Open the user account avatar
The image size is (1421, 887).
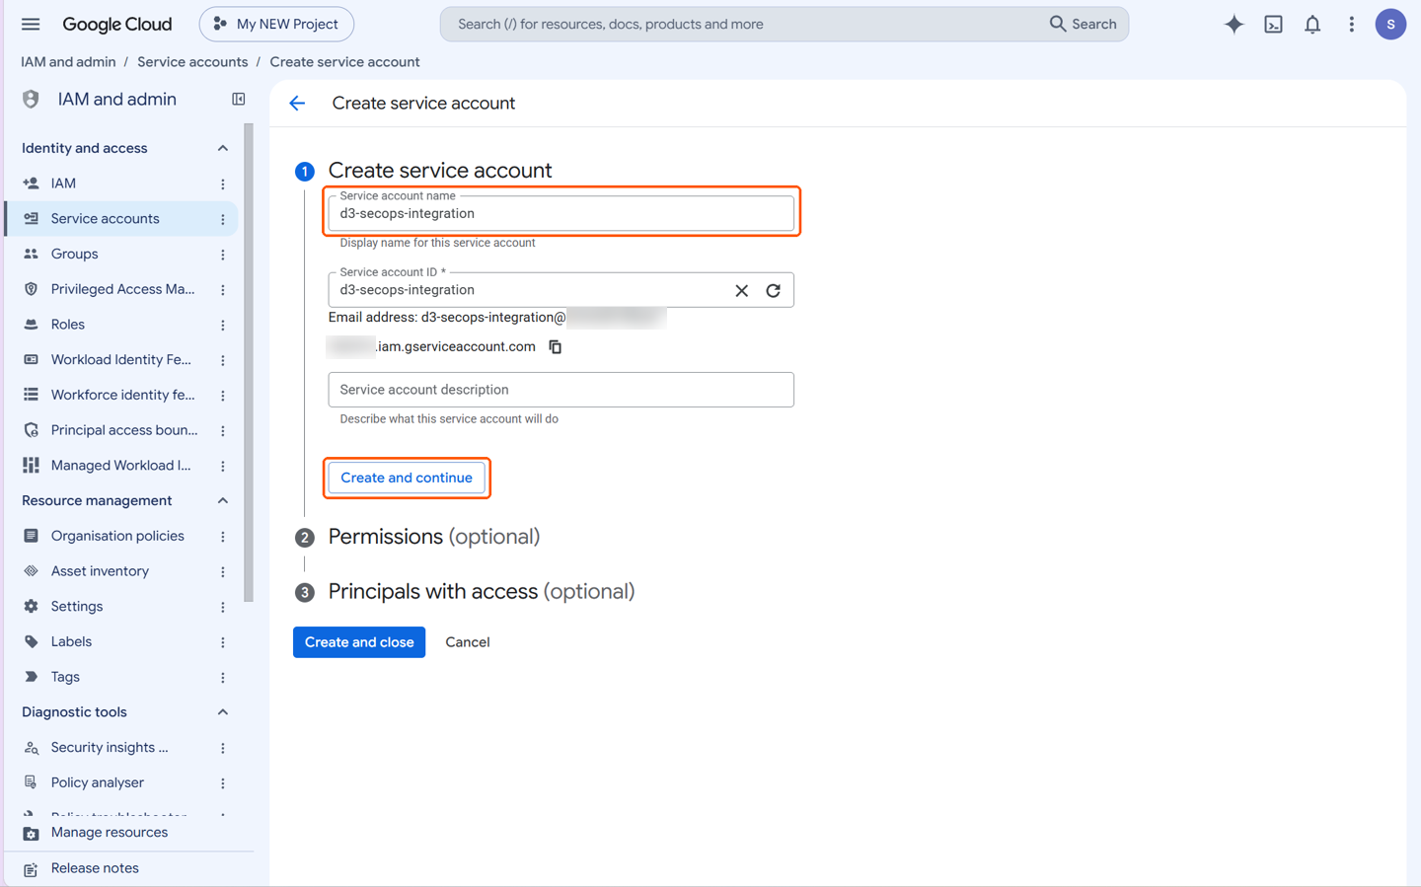[1390, 24]
